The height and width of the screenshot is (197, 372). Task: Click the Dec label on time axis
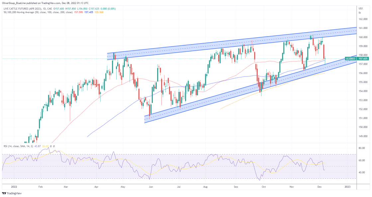point(319,187)
